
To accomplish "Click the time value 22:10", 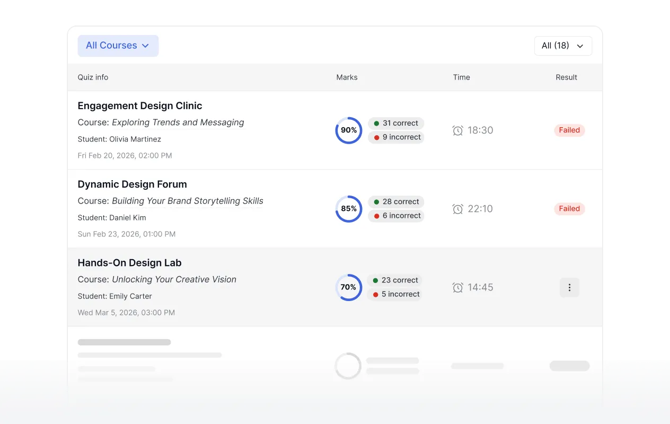I will pos(480,209).
